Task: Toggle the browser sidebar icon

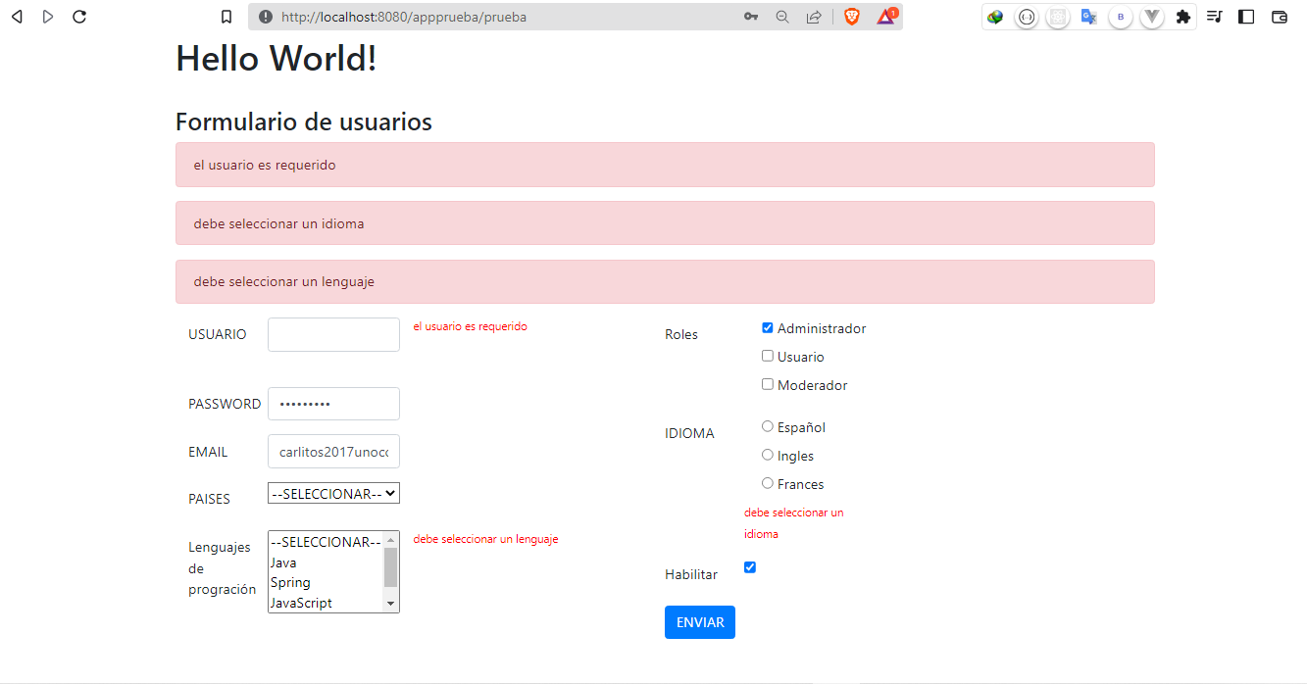Action: (x=1245, y=17)
